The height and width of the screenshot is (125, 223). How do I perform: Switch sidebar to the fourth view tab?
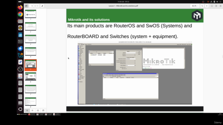point(43,110)
